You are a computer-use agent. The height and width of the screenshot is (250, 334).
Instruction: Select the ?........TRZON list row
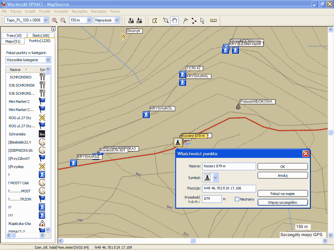pos(25,199)
